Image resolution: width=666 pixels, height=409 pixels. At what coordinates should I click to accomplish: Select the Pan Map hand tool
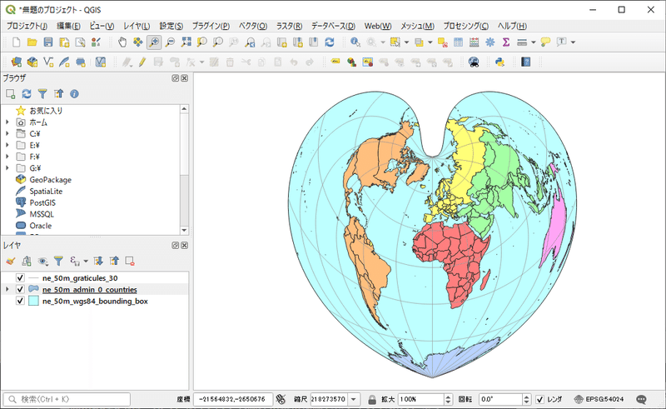(122, 42)
